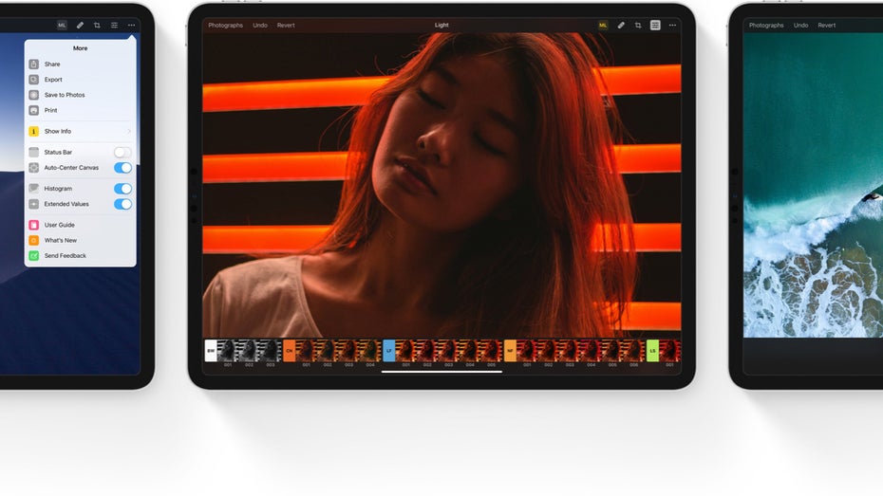Disable the Histogram toggle

[x=122, y=189]
